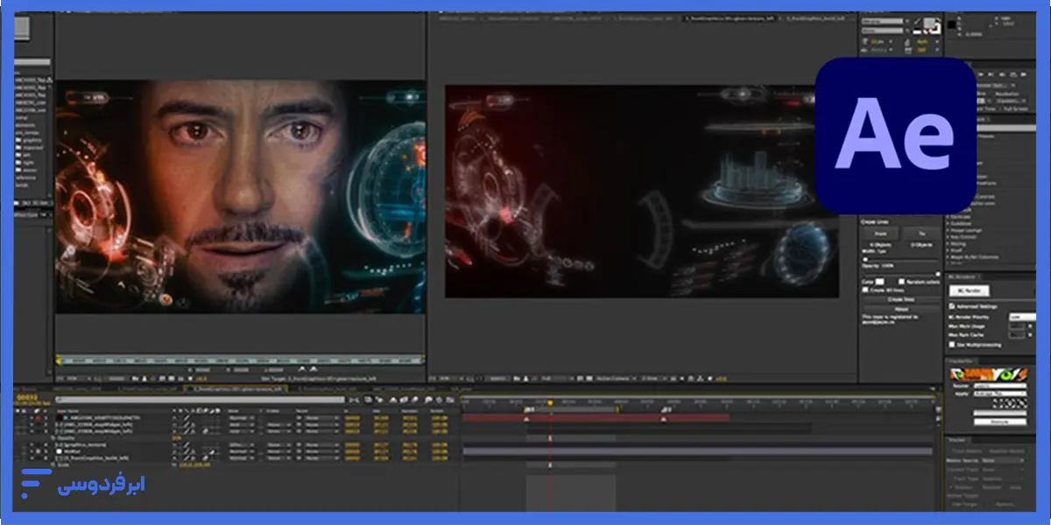Image resolution: width=1051 pixels, height=525 pixels.
Task: Open the Apply dropdown below Source
Action: pos(999,394)
